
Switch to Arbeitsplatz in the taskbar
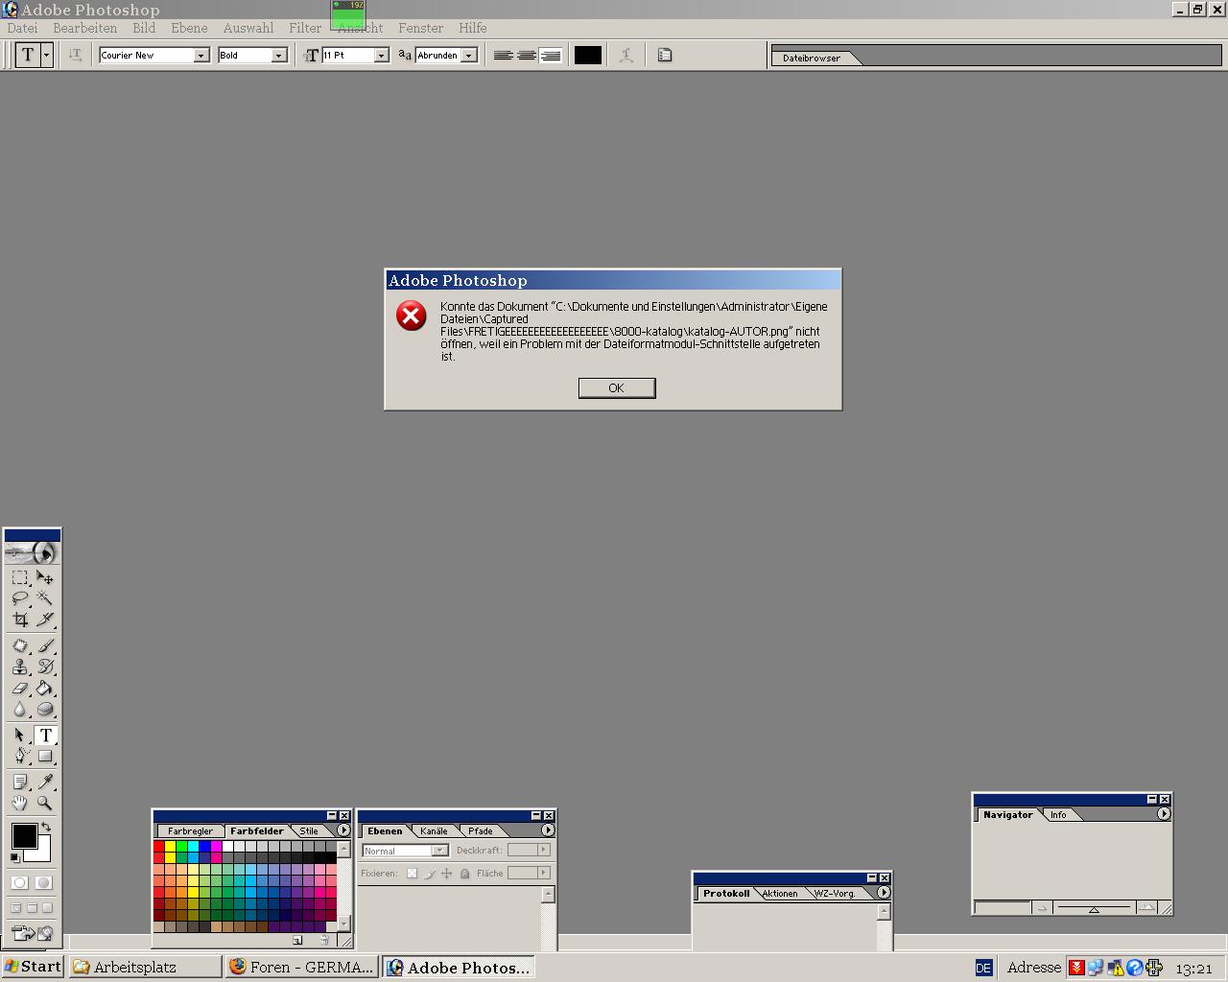tap(145, 967)
